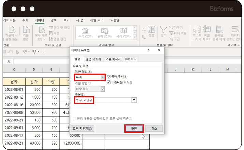Expand the 모두 새로 고침 dropdown arrow
This screenshot has width=244, height=150.
click(44, 39)
